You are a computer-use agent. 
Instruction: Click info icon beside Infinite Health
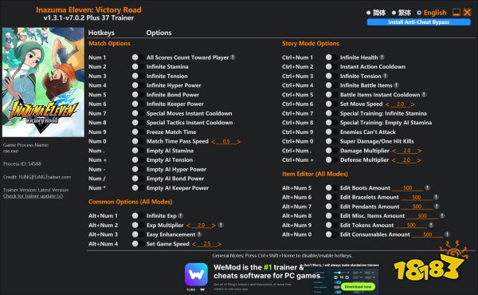[x=382, y=57]
